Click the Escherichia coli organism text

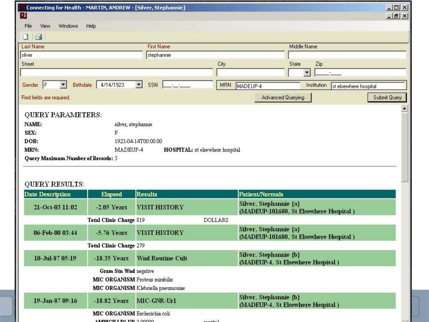(153, 314)
